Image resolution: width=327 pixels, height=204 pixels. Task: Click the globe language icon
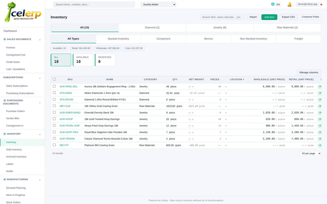[x=273, y=4]
